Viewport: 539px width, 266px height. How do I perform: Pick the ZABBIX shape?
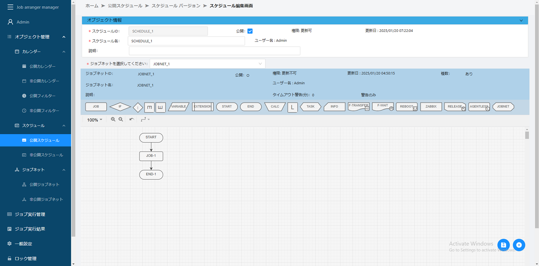click(431, 106)
